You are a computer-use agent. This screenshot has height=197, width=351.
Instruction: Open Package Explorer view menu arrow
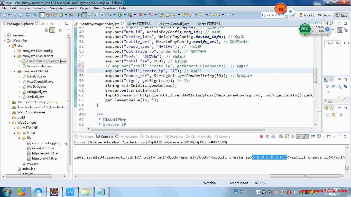(x=68, y=30)
